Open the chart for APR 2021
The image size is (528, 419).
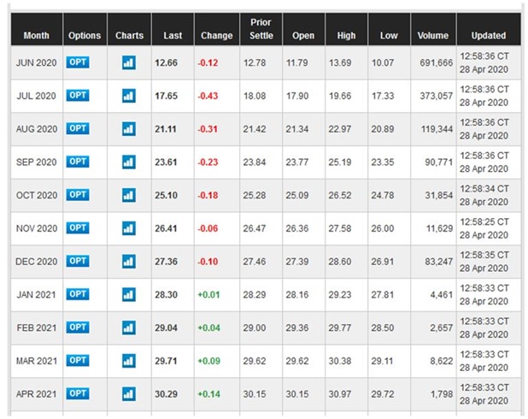click(x=129, y=394)
